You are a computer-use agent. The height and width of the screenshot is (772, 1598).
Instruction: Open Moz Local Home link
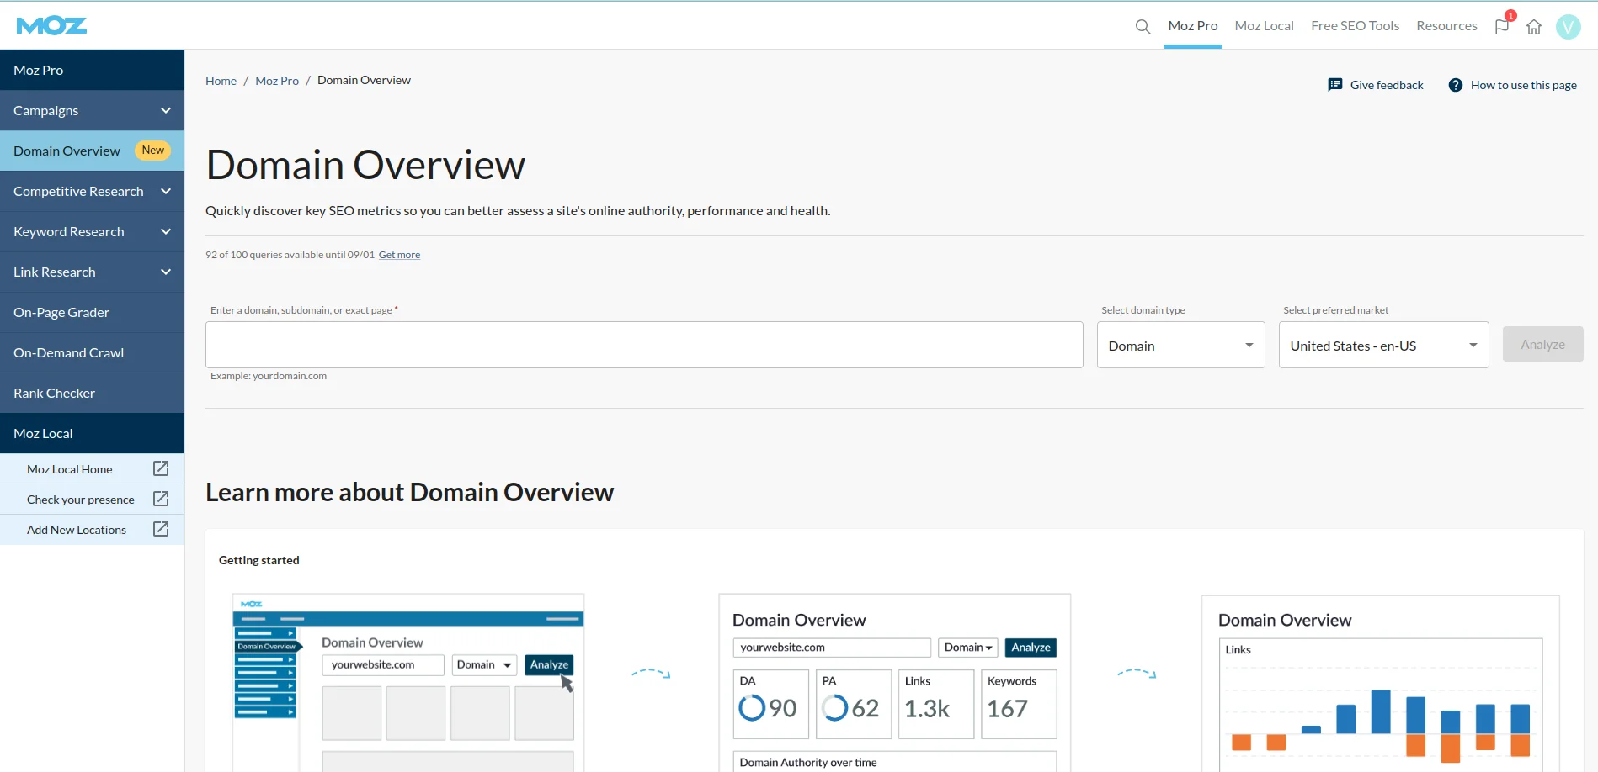coord(69,469)
